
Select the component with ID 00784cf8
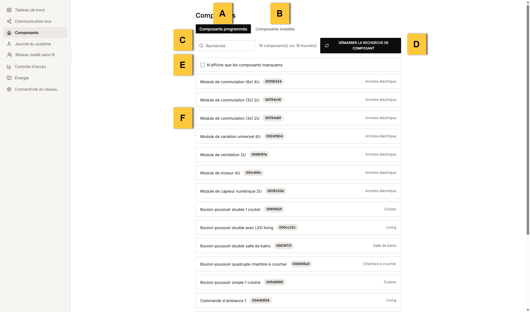298,100
